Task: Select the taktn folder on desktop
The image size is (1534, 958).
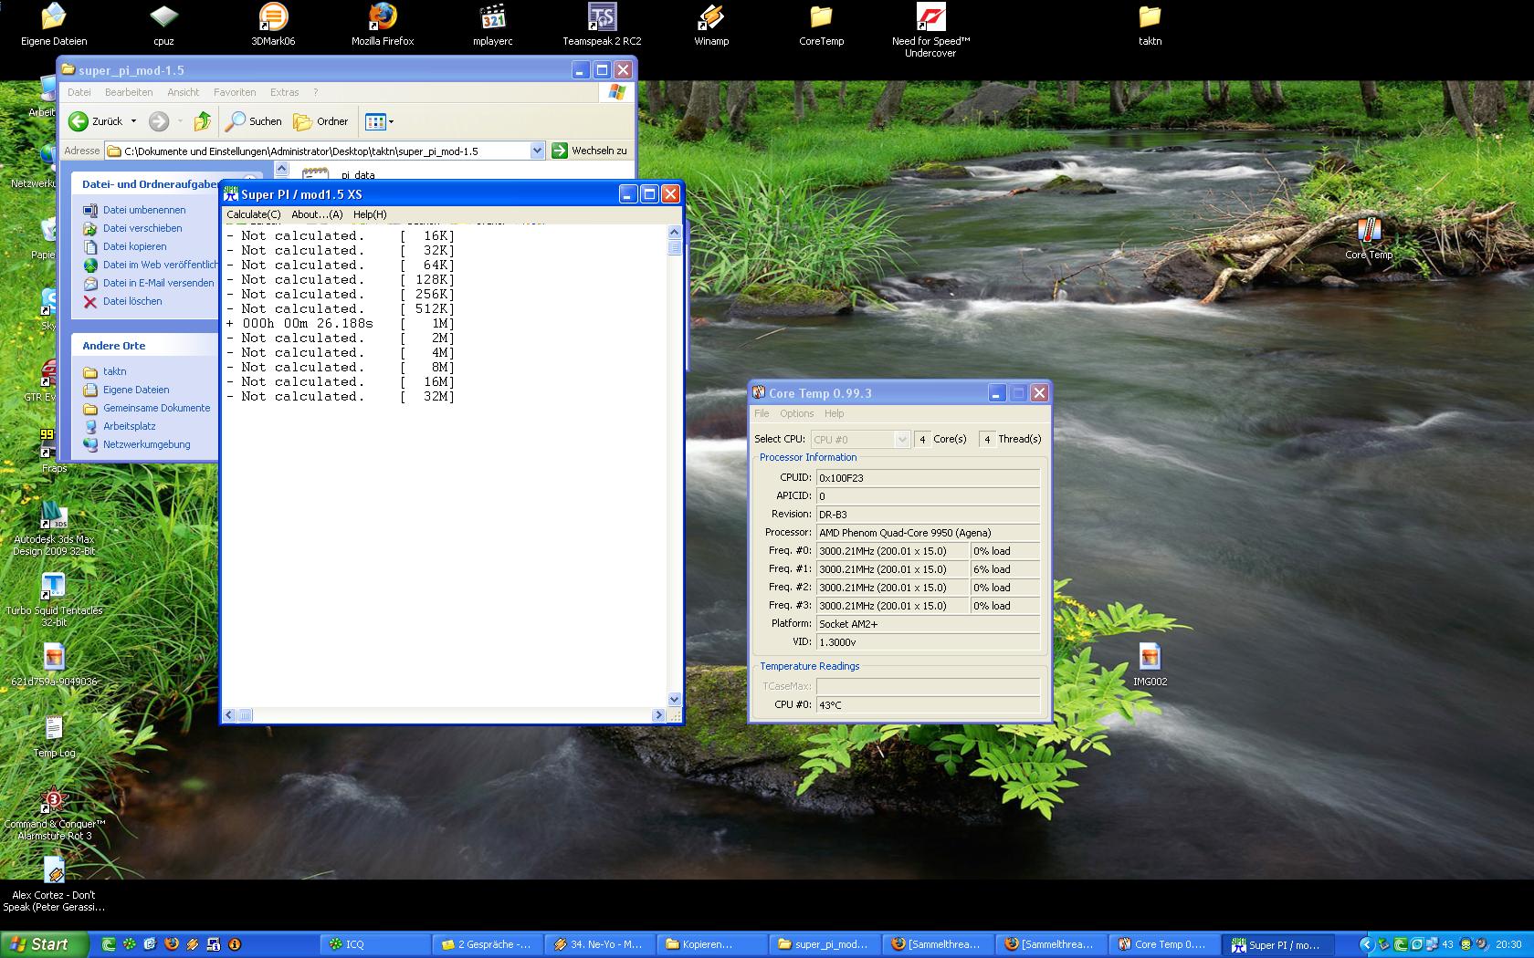Action: pos(1150,25)
